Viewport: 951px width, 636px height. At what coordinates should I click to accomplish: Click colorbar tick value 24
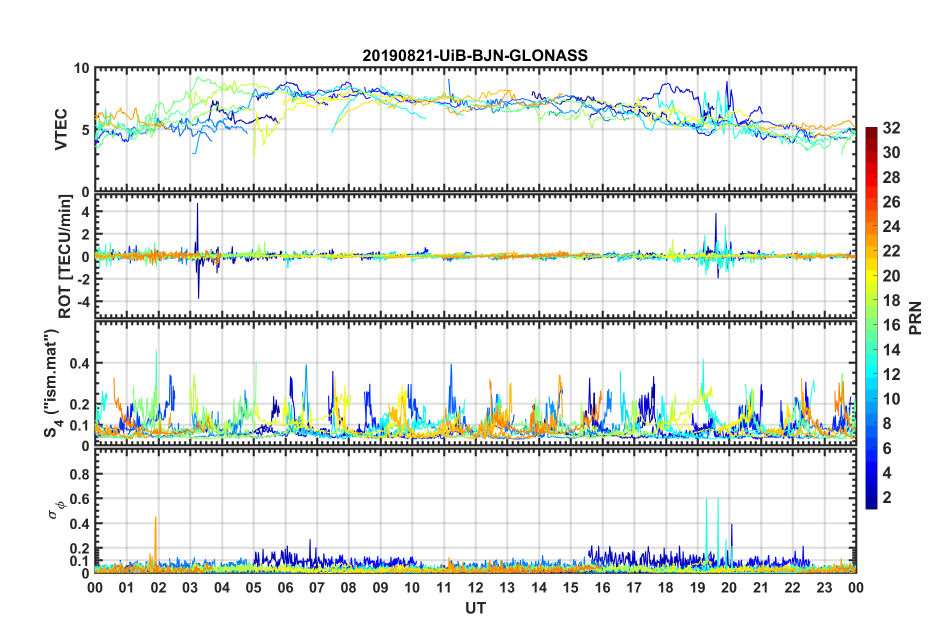point(891,226)
